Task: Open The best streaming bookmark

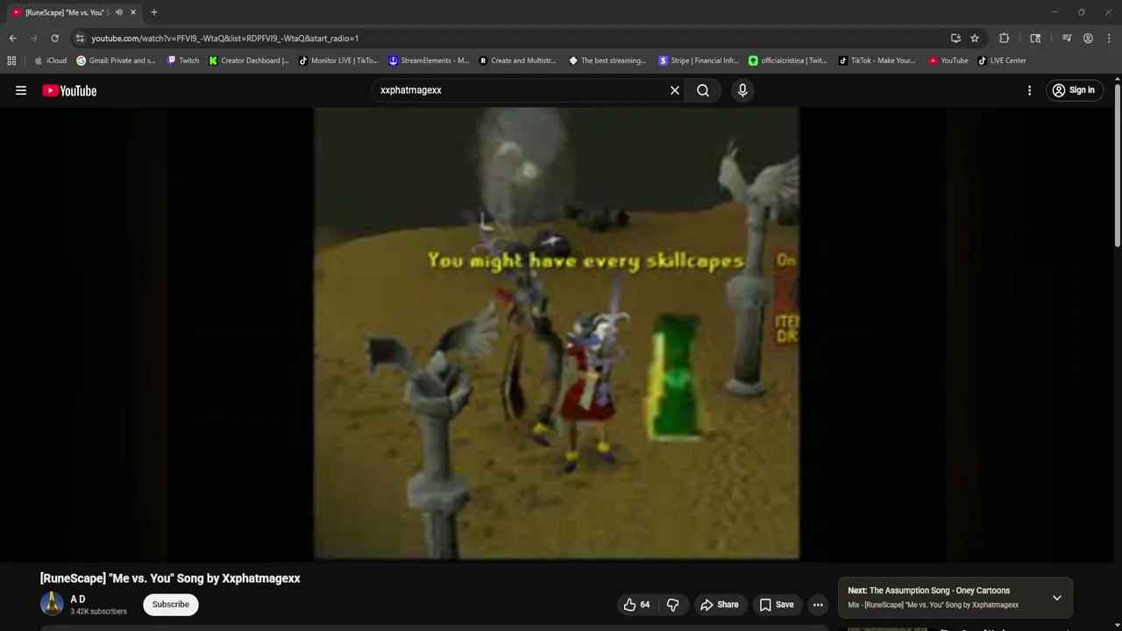Action: click(x=607, y=60)
